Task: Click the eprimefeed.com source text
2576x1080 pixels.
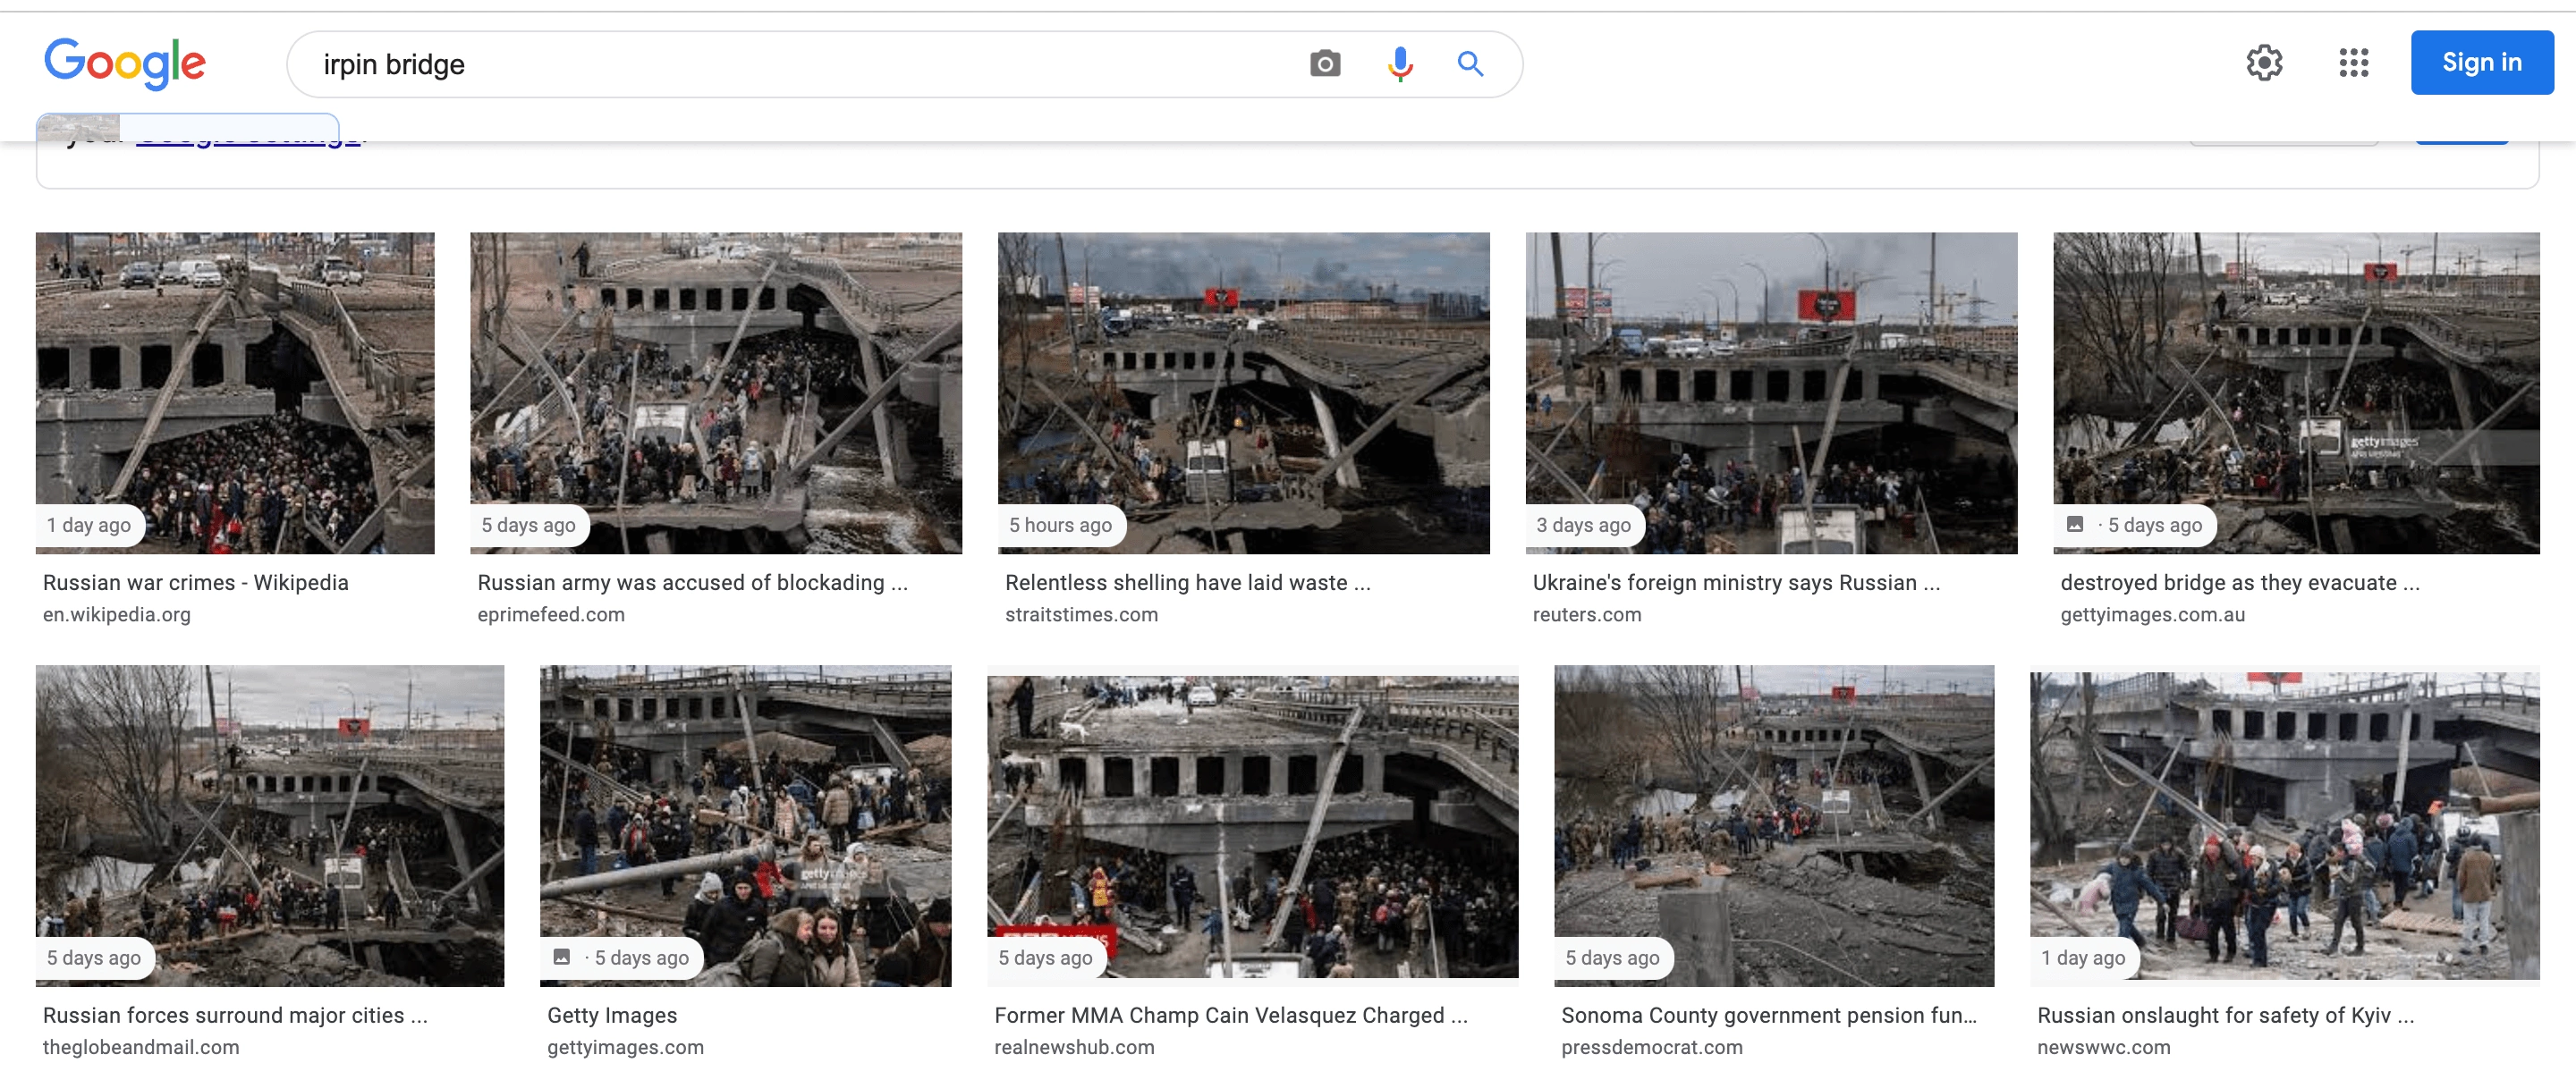Action: 551,615
